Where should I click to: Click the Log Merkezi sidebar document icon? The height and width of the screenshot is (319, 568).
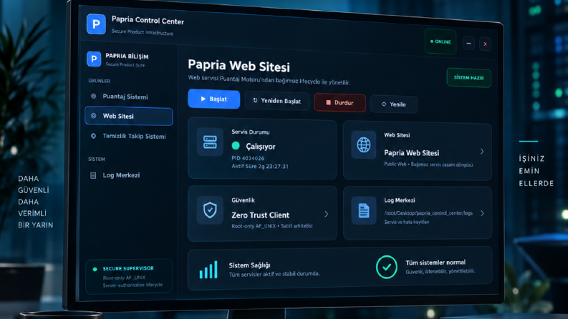tap(93, 175)
